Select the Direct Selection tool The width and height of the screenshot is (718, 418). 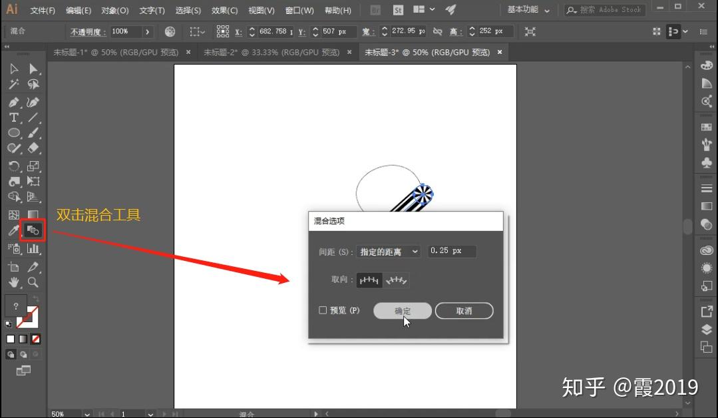tap(33, 69)
